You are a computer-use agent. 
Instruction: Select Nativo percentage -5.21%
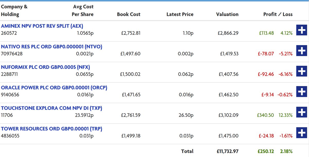286,54
